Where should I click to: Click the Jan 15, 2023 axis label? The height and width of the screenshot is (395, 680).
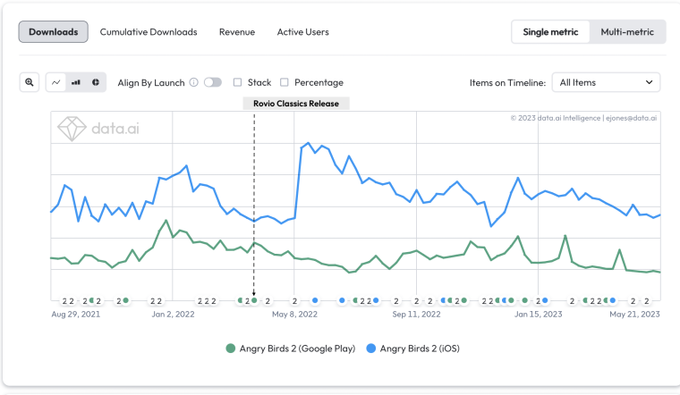tap(539, 314)
